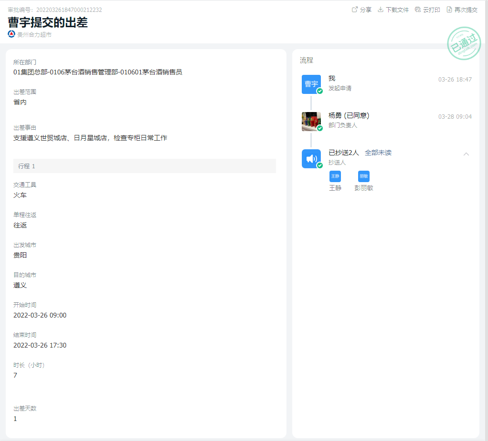Click 下载文件 to download the file
The height and width of the screenshot is (441, 488).
(x=397, y=10)
